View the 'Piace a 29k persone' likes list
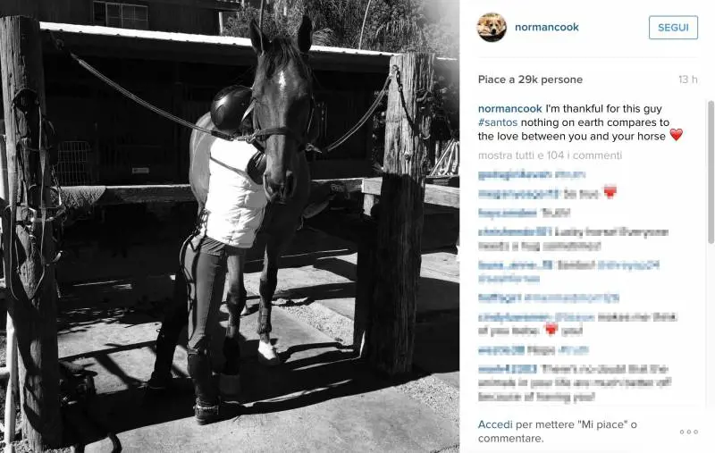Viewport: 715px width, 453px height. (530, 80)
